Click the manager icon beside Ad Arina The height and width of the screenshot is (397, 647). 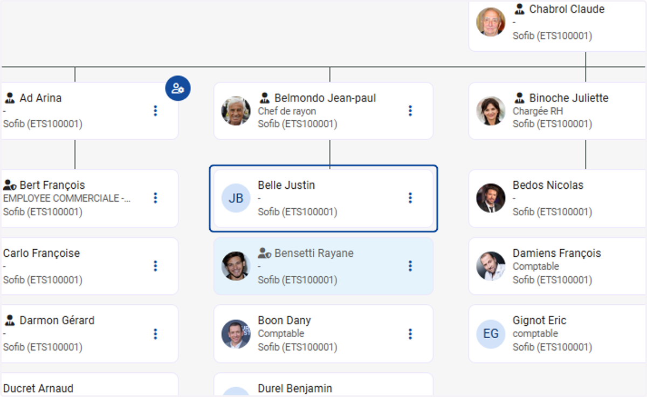[10, 98]
